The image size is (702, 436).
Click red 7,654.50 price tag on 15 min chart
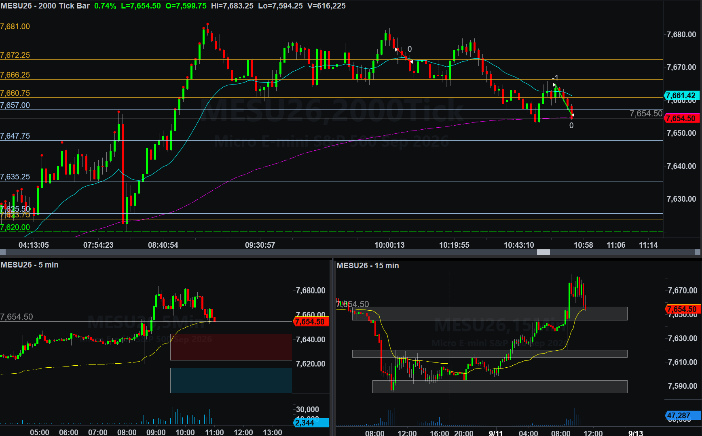683,309
